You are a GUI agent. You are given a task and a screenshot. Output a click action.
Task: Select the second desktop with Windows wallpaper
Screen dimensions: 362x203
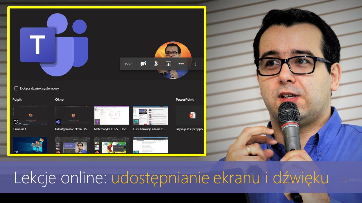(x=30, y=145)
